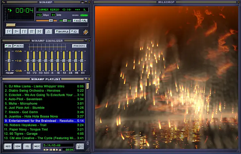Start playback with the Play button

pos(16,32)
